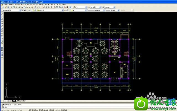The width and height of the screenshot is (177, 111).
Task: Open the 标注 (Dimension) menu
Action: pos(47,4)
